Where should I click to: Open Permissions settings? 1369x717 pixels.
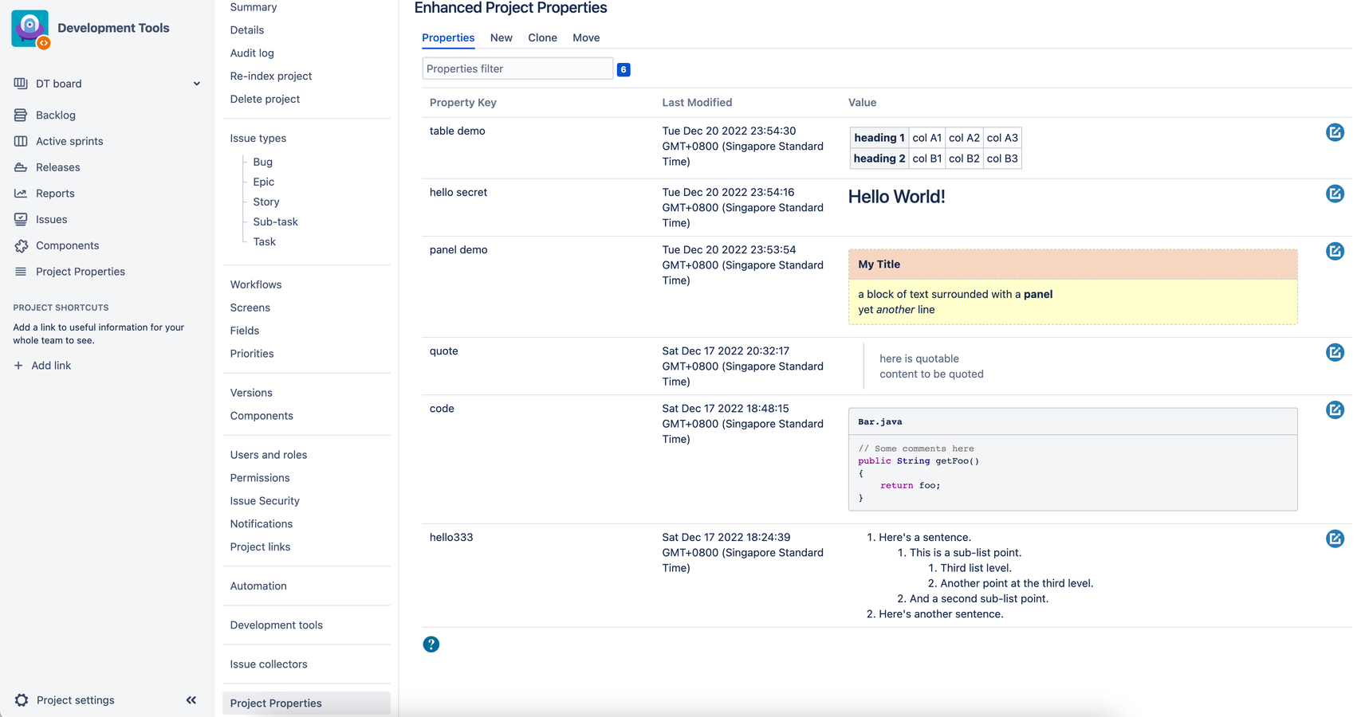[260, 478]
